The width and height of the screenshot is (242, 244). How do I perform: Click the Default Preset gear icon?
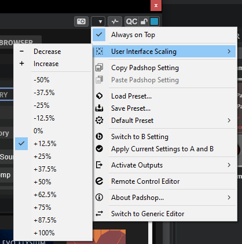(99, 120)
